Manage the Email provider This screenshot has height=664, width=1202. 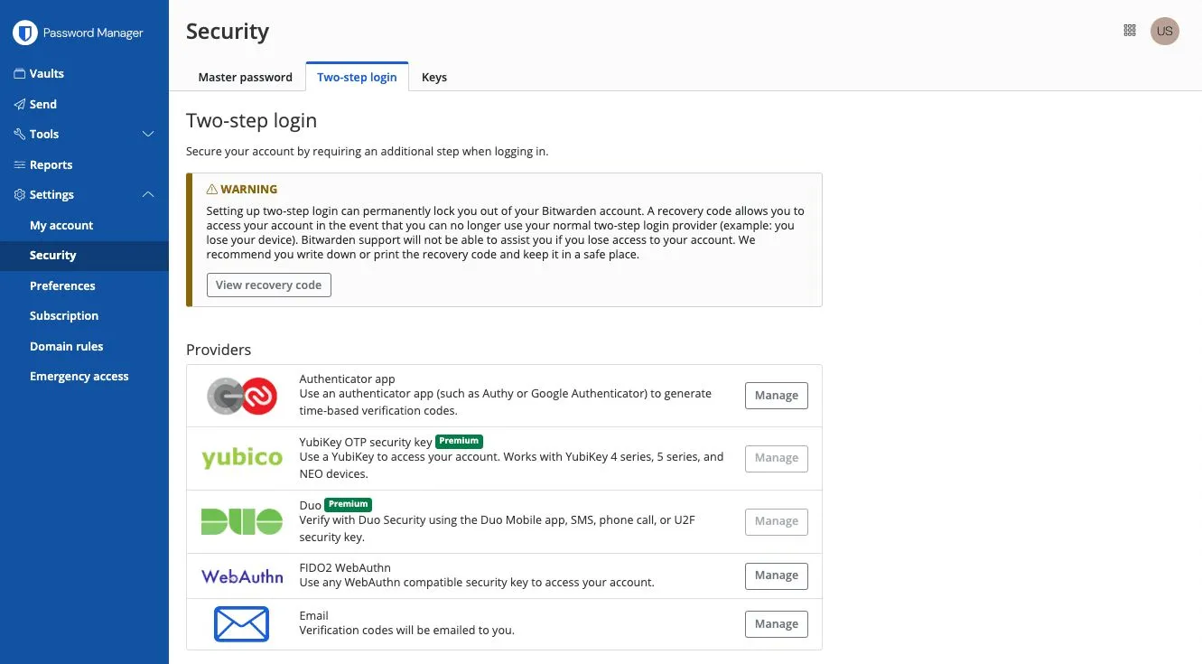pos(776,624)
